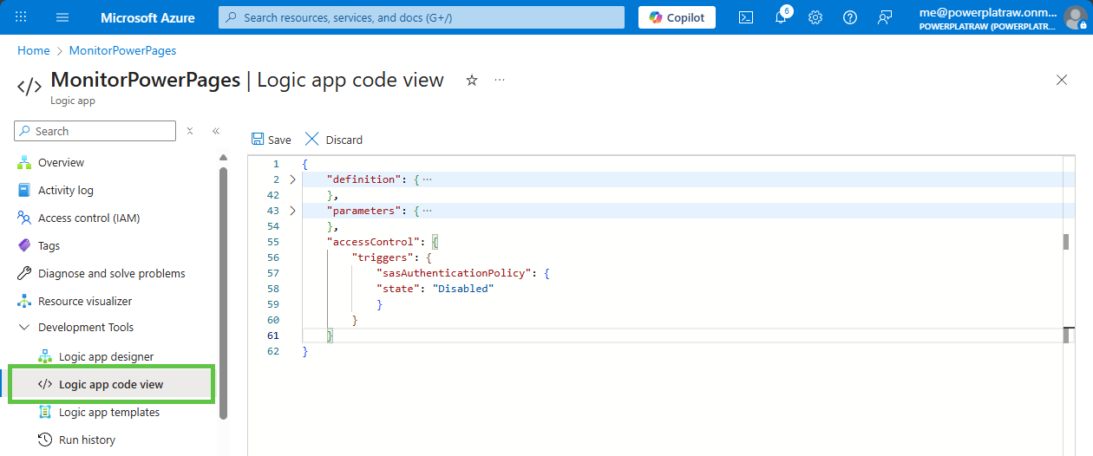Open the notifications bell
Screen dimensions: 1093x456
[781, 17]
